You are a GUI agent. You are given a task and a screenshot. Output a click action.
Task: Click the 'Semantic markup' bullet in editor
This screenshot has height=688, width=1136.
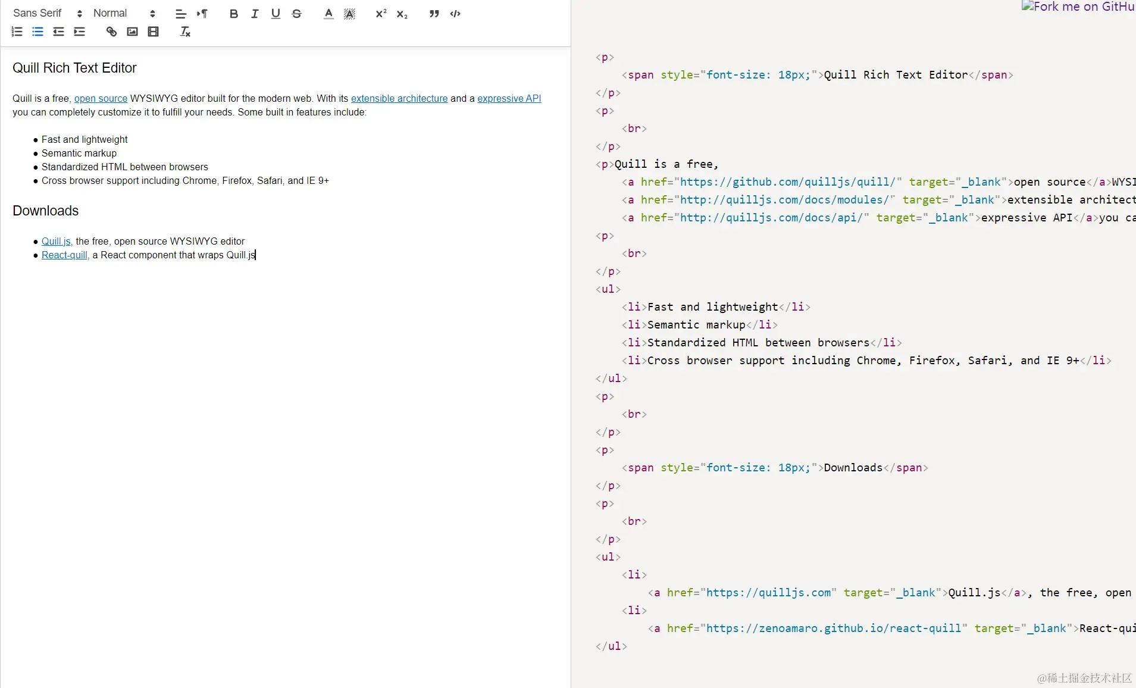[x=79, y=153]
